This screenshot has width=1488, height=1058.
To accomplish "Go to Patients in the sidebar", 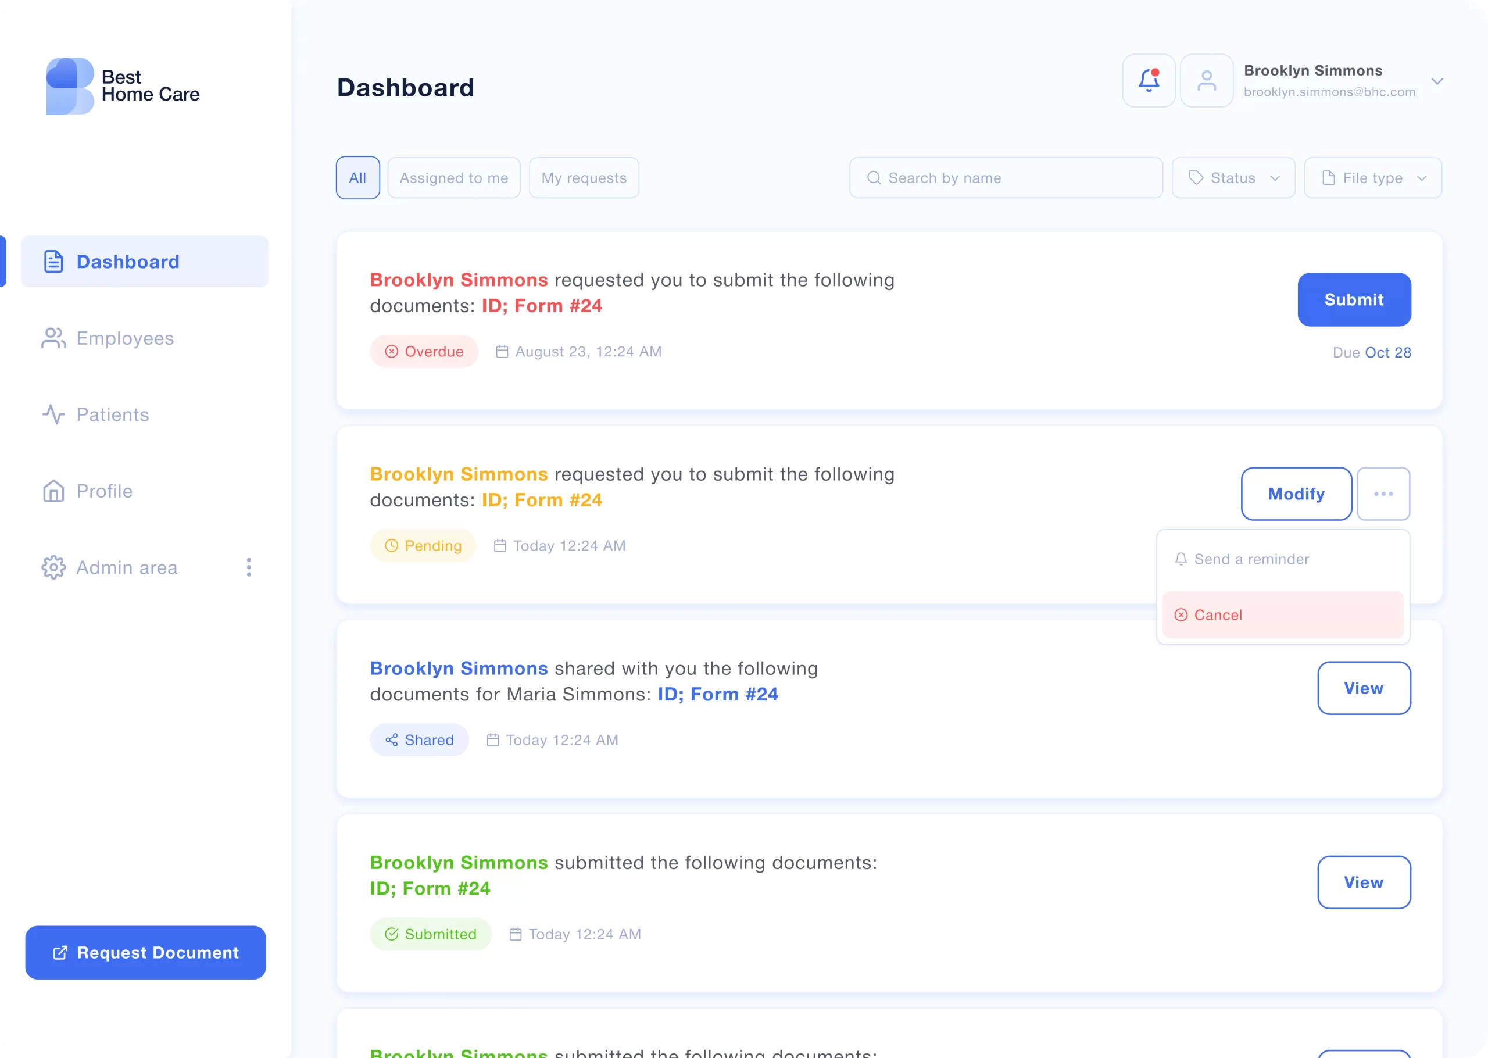I will point(112,414).
